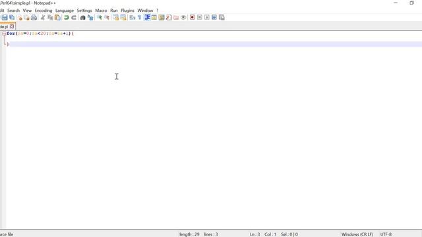Open Folder as Workspace toolbar icon
Screen dimensions: 422x237
(x=176, y=18)
